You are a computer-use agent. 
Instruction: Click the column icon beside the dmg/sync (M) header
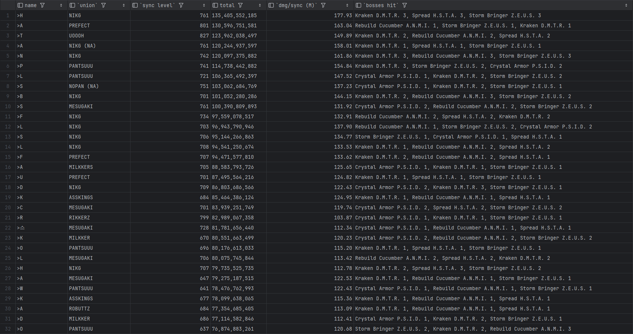(271, 5)
